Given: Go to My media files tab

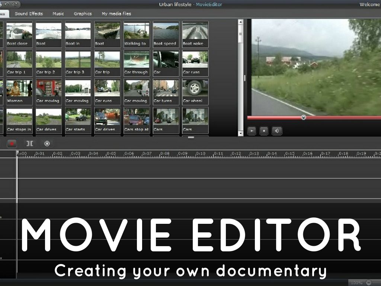Looking at the screenshot, I should click(116, 14).
